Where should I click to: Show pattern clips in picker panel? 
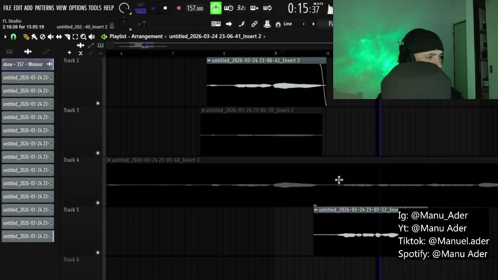9,51
